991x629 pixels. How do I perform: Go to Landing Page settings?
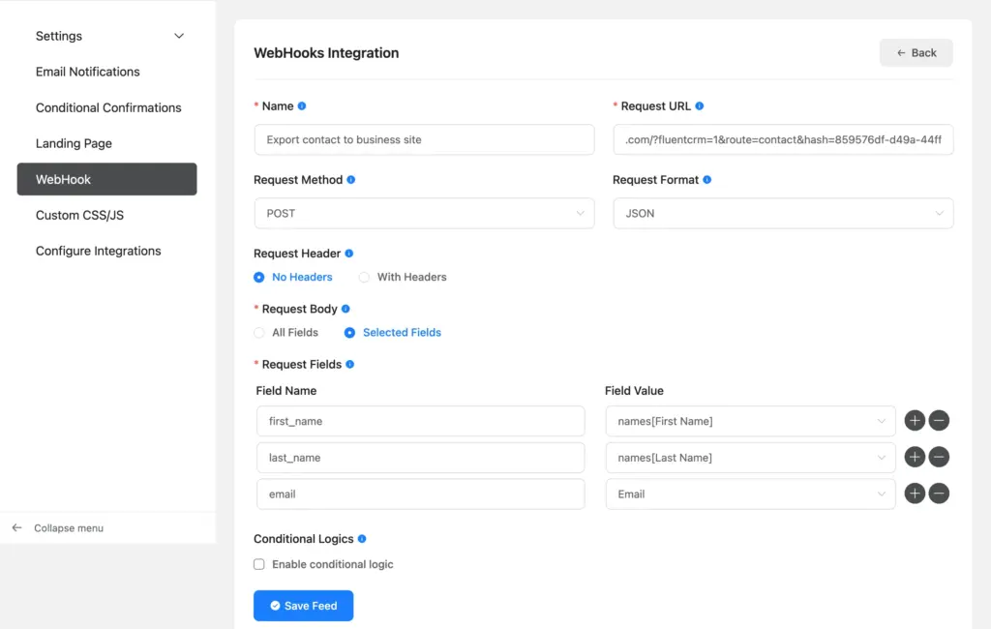pos(74,143)
